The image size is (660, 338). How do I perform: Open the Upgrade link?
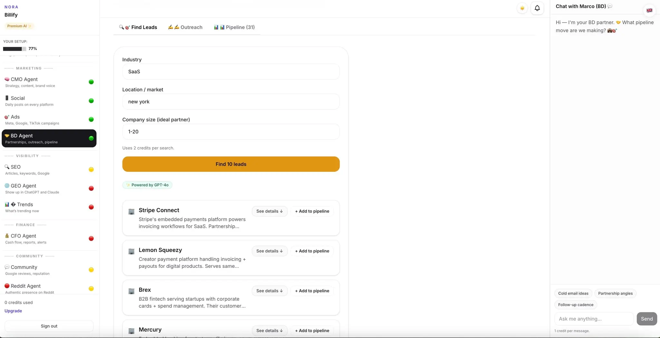(13, 311)
